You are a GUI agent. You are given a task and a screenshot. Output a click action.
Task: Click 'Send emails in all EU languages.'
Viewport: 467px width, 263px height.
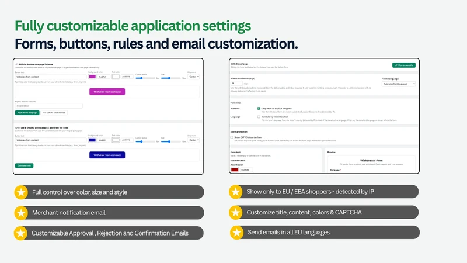point(289,232)
